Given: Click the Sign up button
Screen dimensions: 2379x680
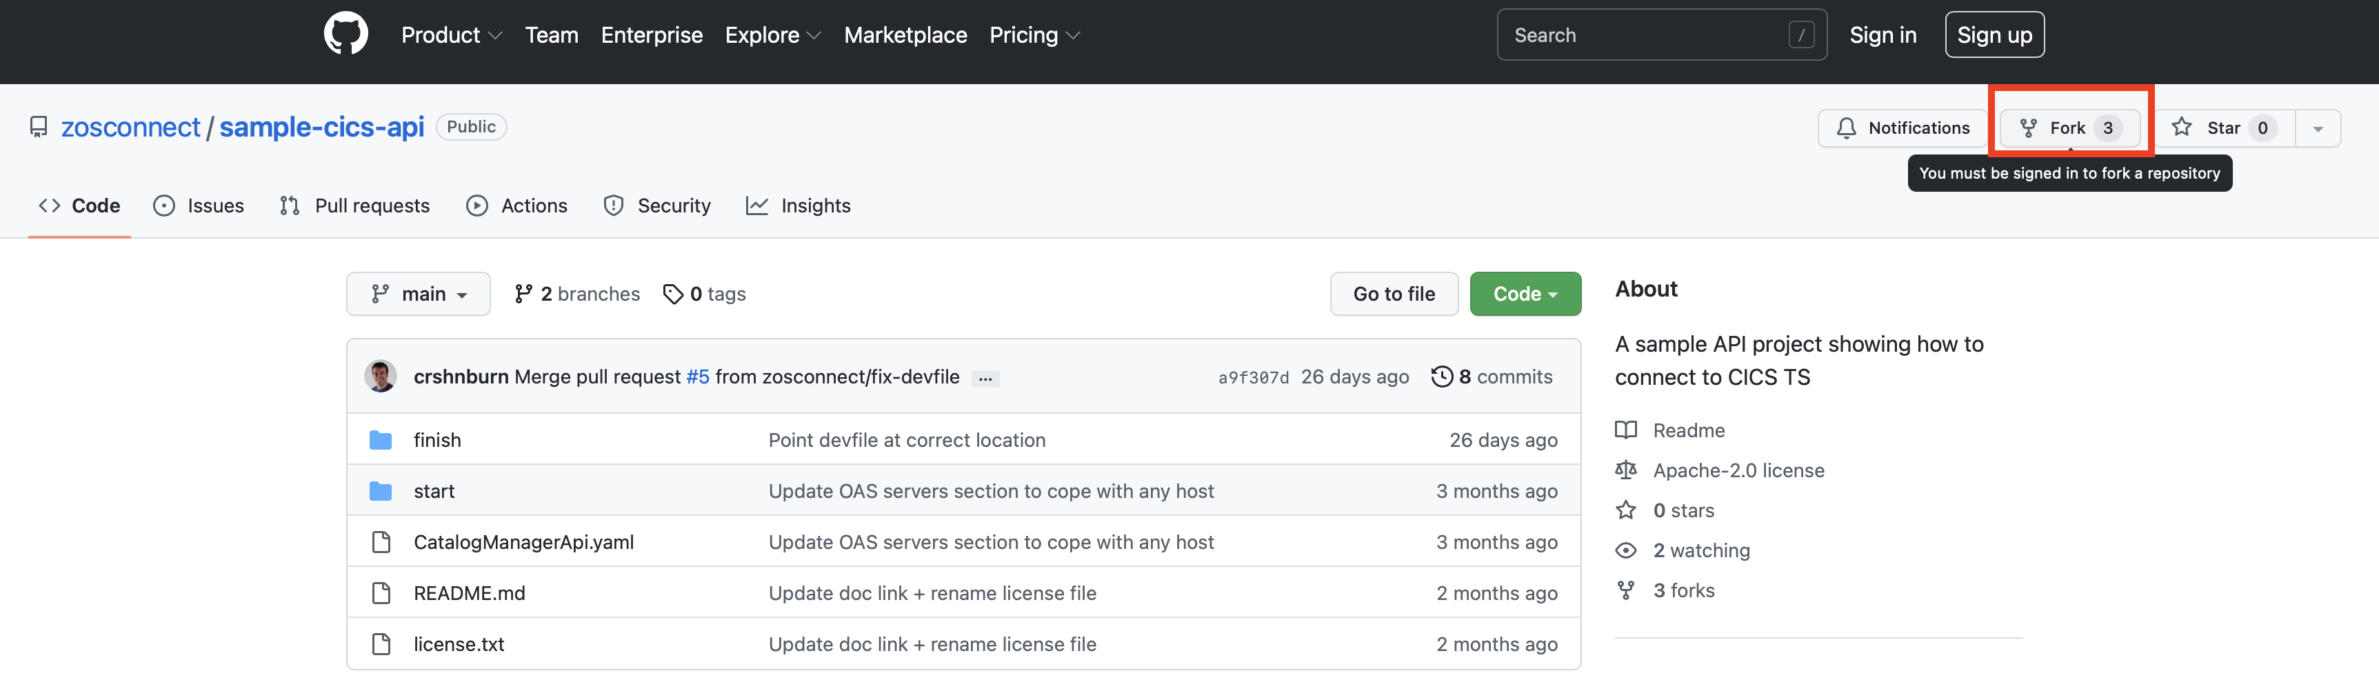Looking at the screenshot, I should 1995,34.
